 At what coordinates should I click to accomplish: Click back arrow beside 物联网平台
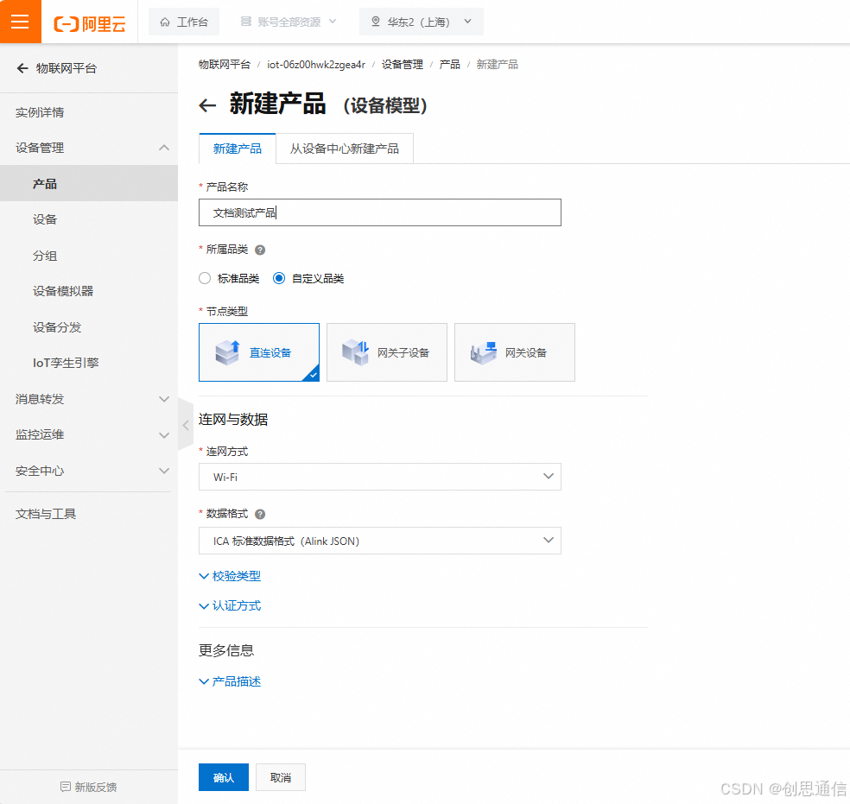[x=22, y=68]
